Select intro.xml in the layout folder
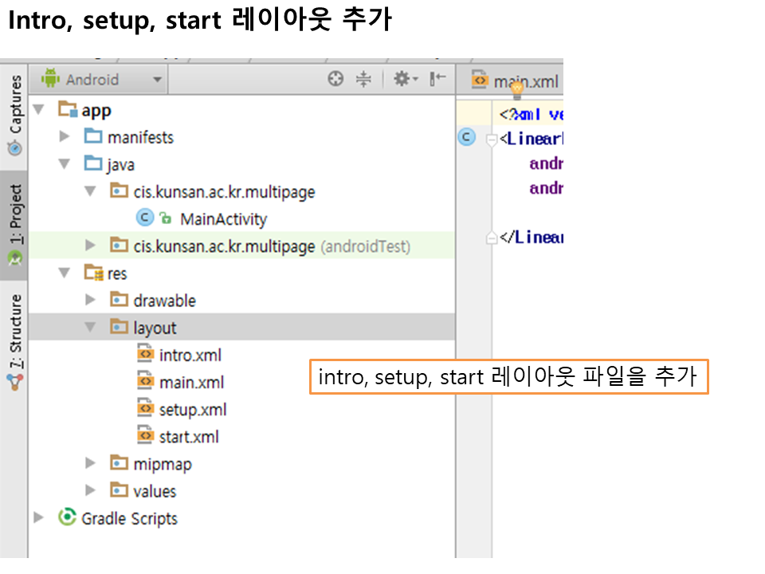This screenshot has width=765, height=574. pos(190,356)
